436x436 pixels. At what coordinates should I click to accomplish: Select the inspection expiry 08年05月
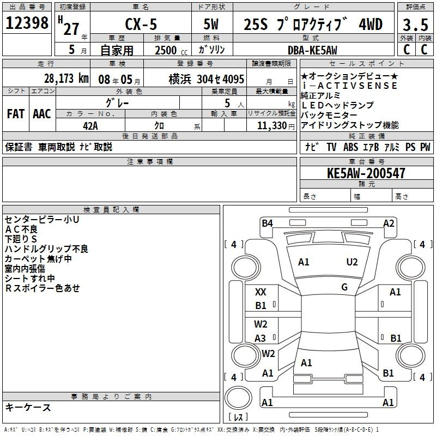119,80
